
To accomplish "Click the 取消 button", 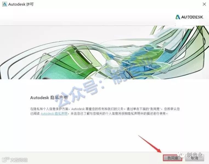I will 195,158.
